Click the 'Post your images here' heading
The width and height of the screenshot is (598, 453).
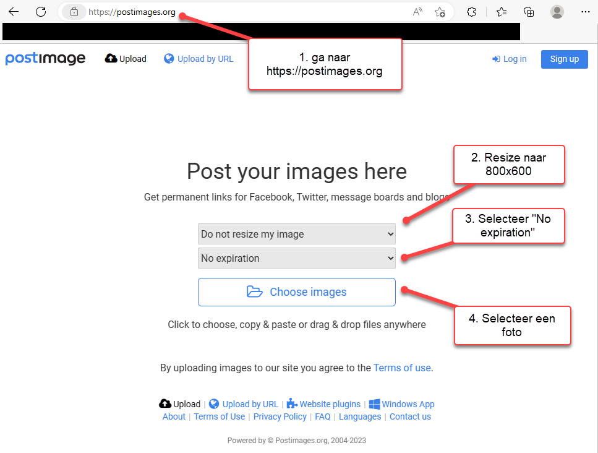click(x=297, y=171)
